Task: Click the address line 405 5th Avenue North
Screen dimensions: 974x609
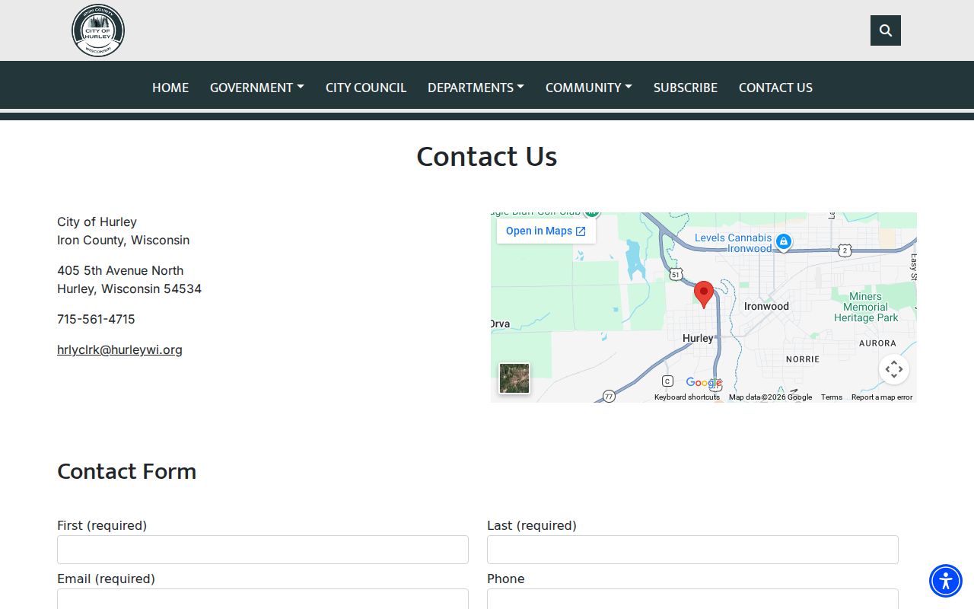Action: [x=120, y=270]
